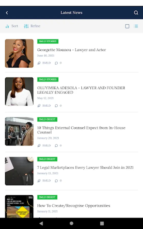Tap author feather icon on Oluyimika post
The height and width of the screenshot is (229, 143).
pyautogui.click(x=39, y=106)
